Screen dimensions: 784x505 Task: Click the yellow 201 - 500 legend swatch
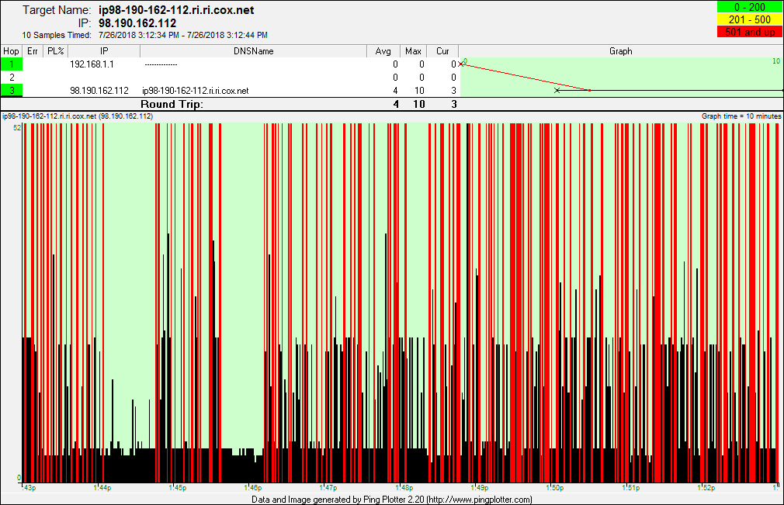click(749, 19)
